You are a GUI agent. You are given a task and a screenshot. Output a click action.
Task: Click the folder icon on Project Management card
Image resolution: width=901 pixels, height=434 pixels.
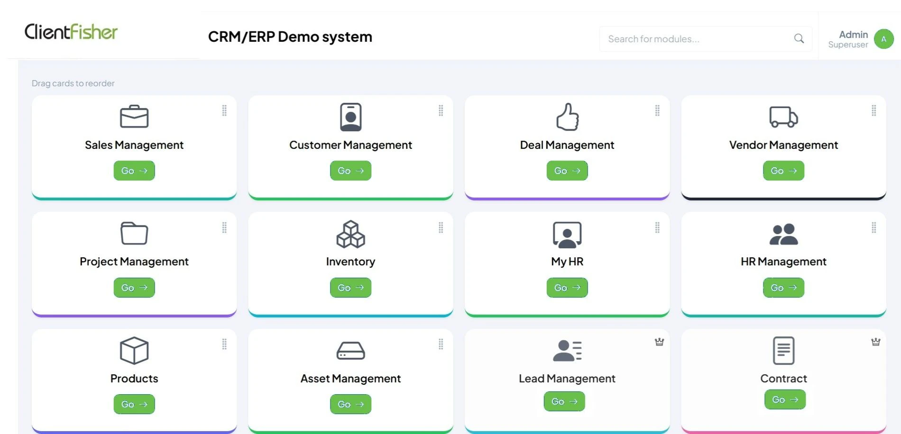click(x=134, y=233)
